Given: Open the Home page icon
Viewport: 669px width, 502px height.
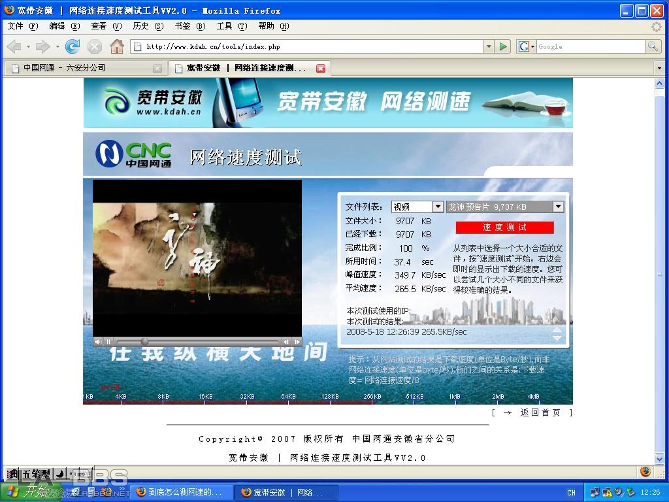Looking at the screenshot, I should (117, 46).
